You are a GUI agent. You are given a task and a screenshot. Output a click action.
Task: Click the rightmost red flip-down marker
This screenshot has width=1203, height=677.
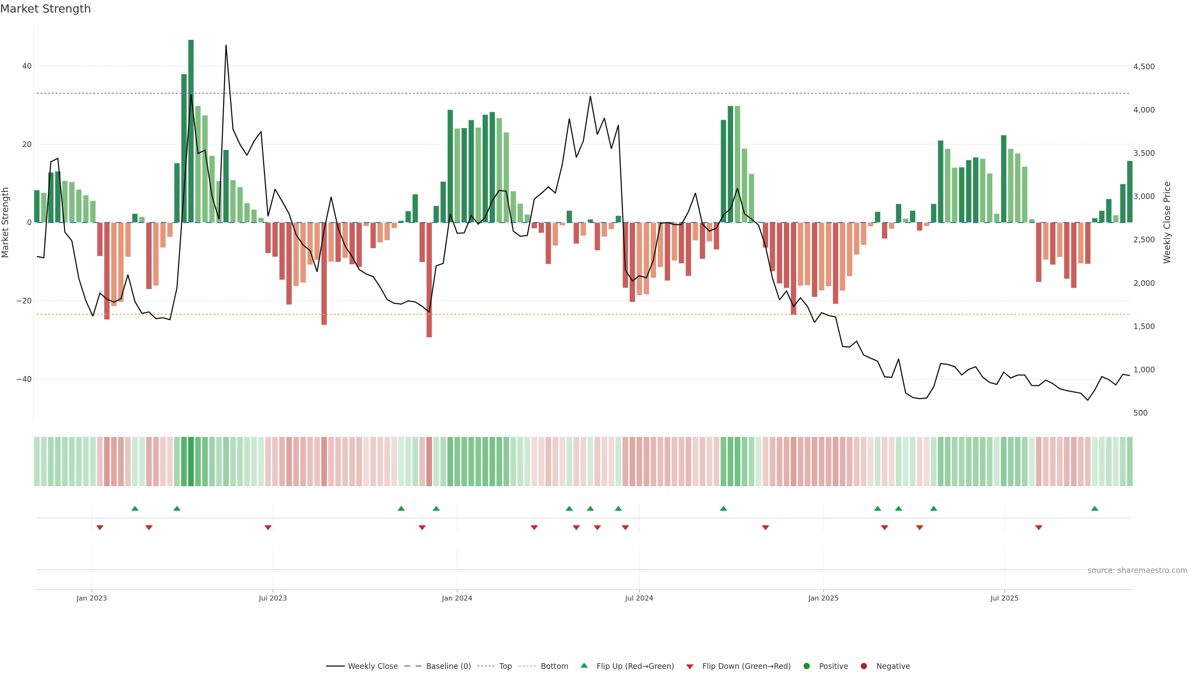point(1039,527)
